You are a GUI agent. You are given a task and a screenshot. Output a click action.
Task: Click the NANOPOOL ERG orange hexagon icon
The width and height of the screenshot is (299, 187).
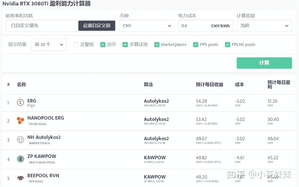tap(20, 121)
